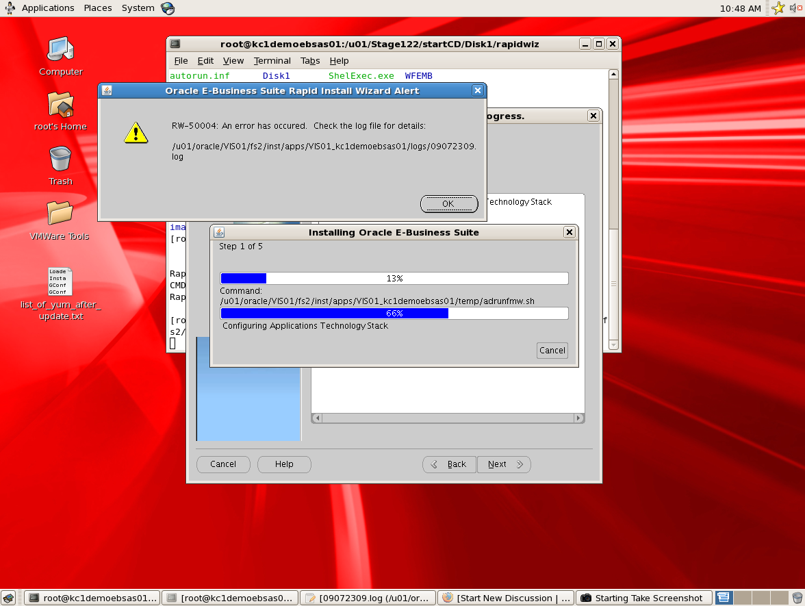
Task: Click WFEMB in terminal listing
Action: tap(418, 76)
